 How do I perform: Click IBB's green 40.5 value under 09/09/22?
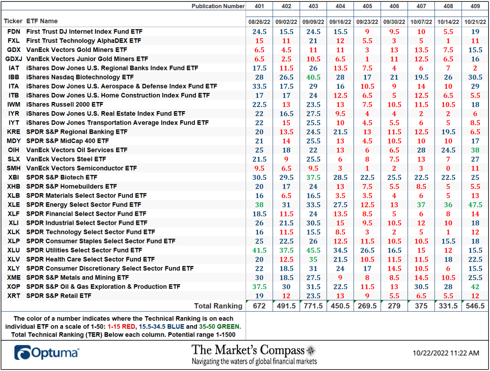pyautogui.click(x=313, y=77)
